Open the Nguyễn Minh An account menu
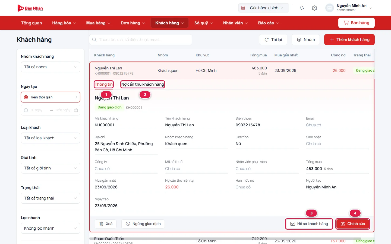The width and height of the screenshot is (391, 244). 349,8
